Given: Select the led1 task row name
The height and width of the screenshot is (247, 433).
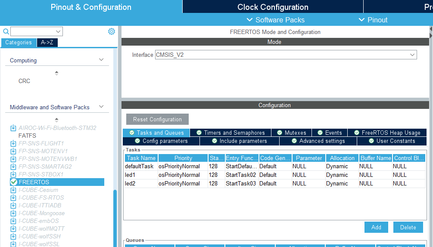Looking at the screenshot, I should (x=130, y=175).
